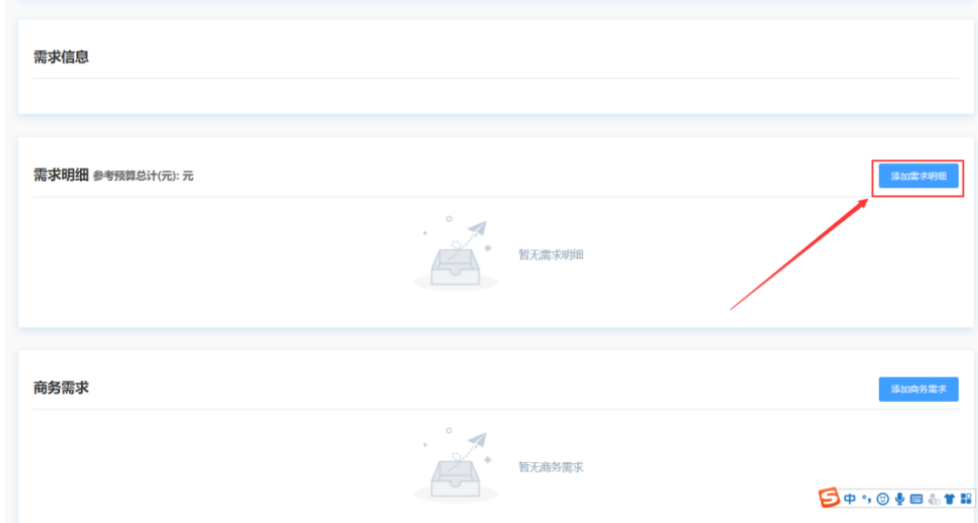Click the paper plane in 需求明细 illustration
978x523 pixels.
click(x=477, y=228)
